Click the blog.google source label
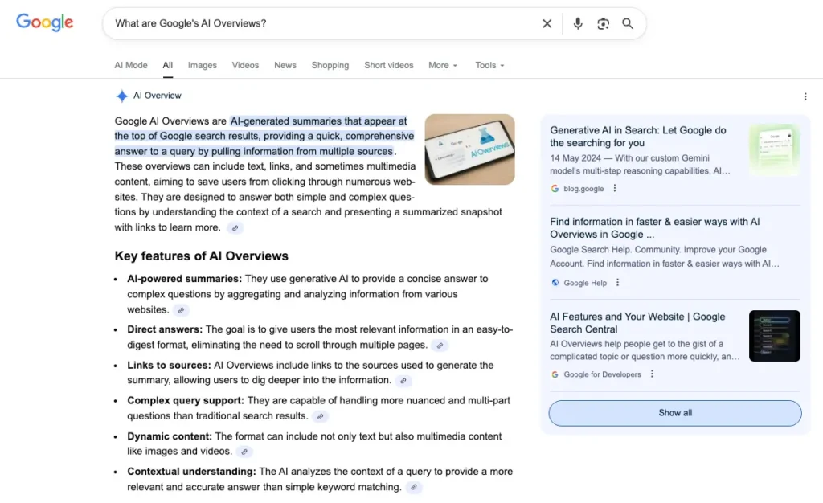 click(583, 189)
